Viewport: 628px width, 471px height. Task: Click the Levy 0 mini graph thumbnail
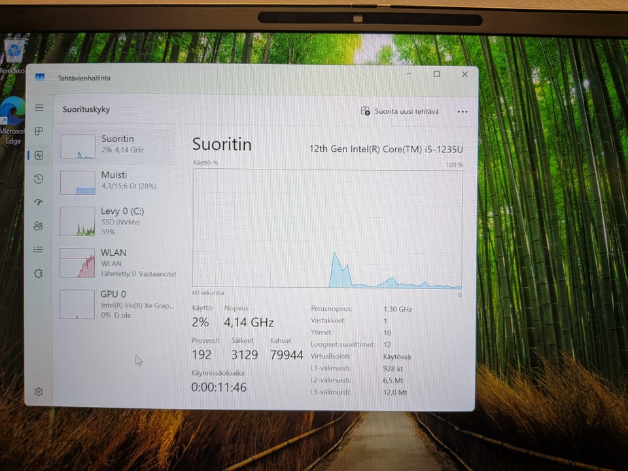coord(77,221)
